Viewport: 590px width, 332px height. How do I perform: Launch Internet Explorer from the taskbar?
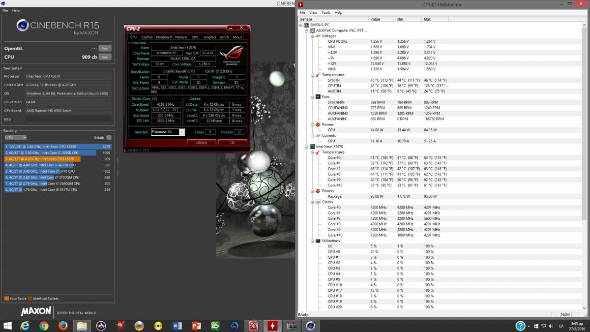[25, 326]
